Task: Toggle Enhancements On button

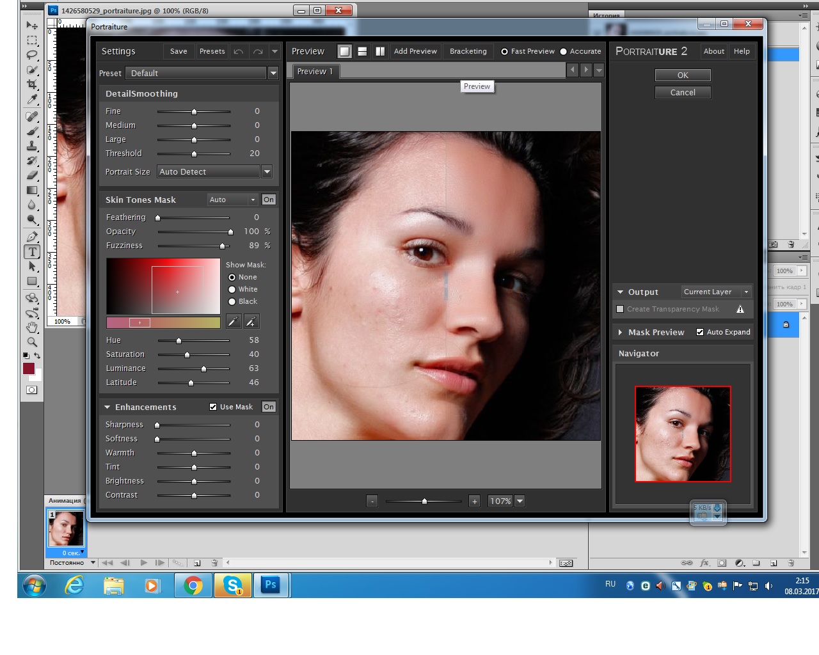Action: (269, 407)
